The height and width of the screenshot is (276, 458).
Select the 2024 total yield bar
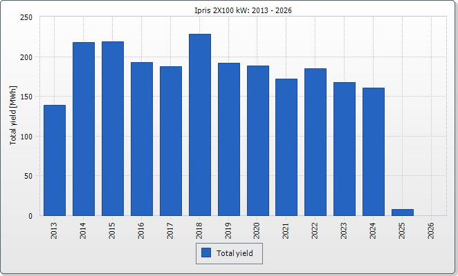tap(374, 152)
